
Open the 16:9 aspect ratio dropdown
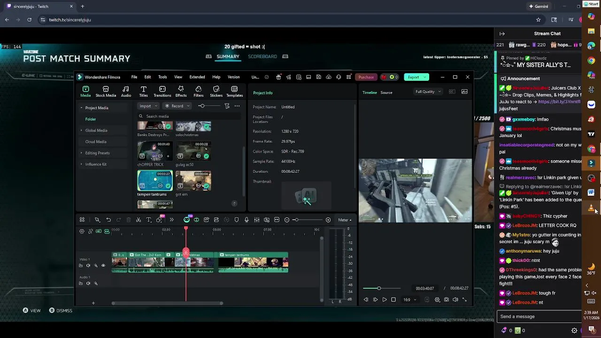pyautogui.click(x=409, y=300)
